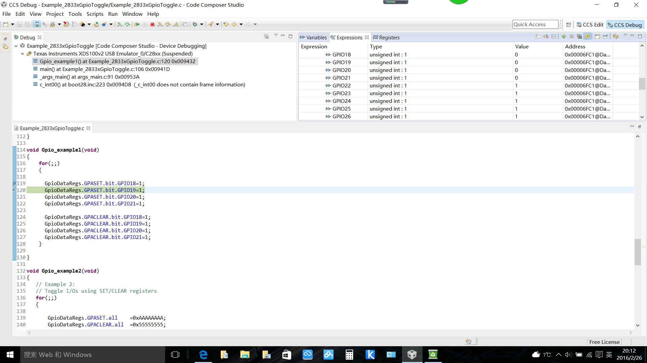Open the Expressions view menu triangle

(x=625, y=35)
